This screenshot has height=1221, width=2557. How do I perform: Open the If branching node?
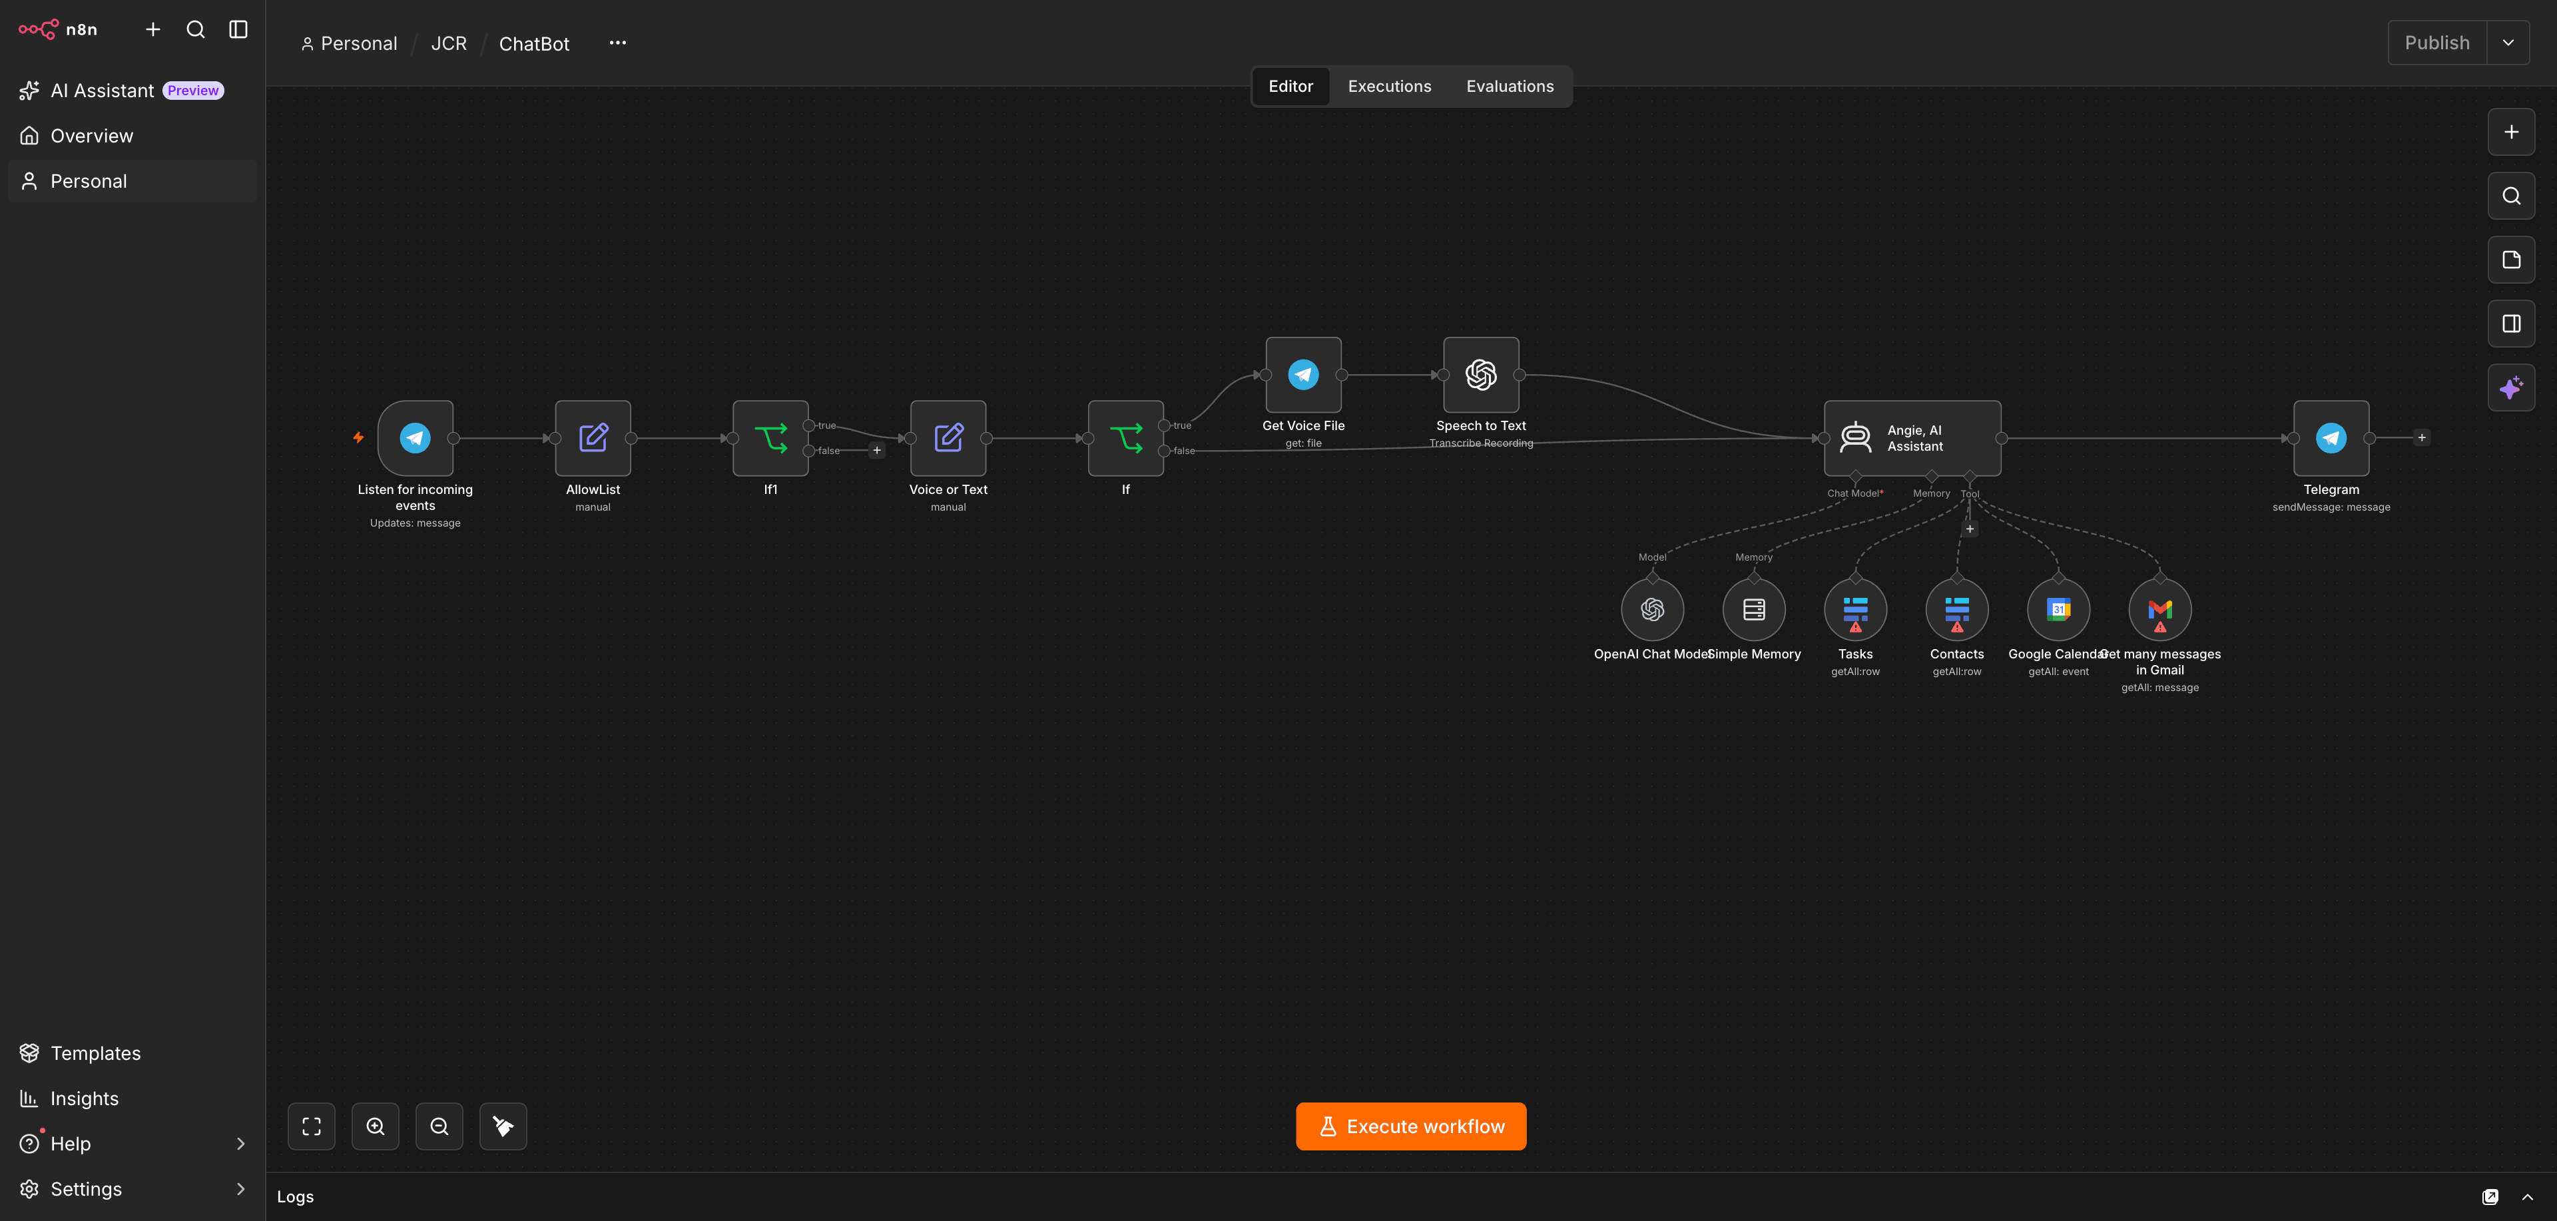click(x=1125, y=438)
